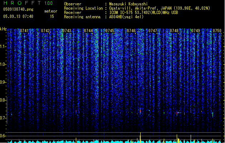The height and width of the screenshot is (143, 225).
Task: Click the 1.0 frequency axis label
Action: pos(3,64)
